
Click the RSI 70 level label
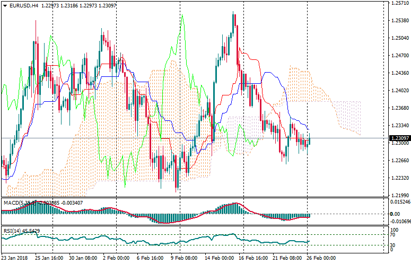(393, 235)
